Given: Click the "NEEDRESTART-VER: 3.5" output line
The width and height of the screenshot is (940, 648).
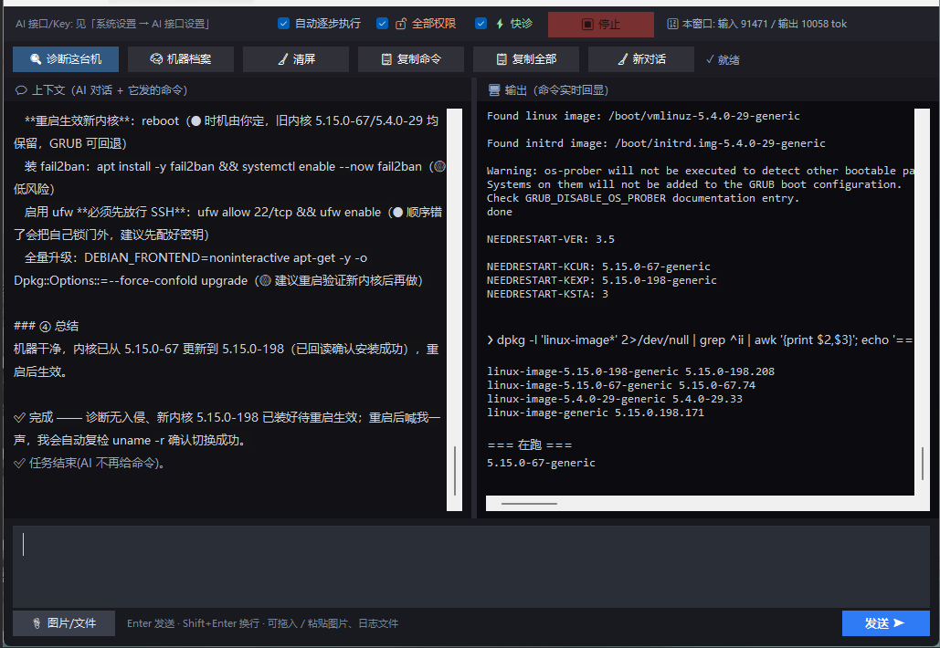Looking at the screenshot, I should (551, 239).
